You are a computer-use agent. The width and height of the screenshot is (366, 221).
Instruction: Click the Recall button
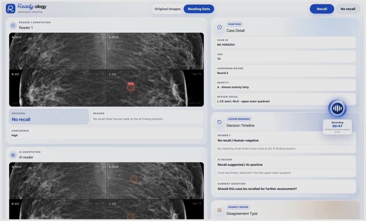tap(322, 9)
